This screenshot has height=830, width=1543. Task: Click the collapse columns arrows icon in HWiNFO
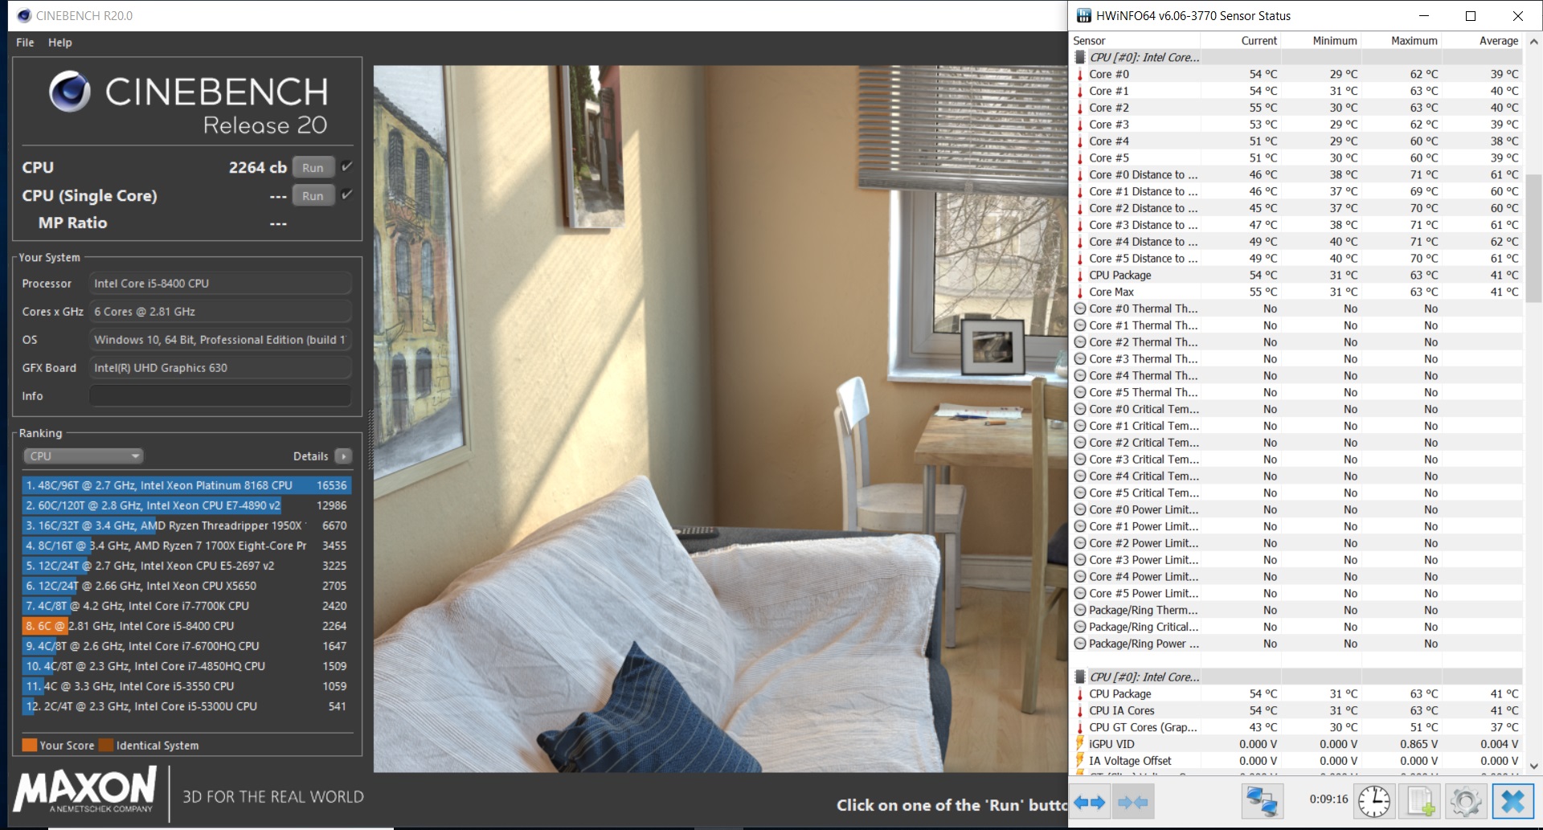(1132, 802)
